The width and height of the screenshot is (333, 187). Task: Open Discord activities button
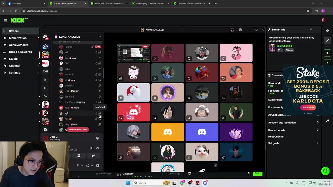79,156
